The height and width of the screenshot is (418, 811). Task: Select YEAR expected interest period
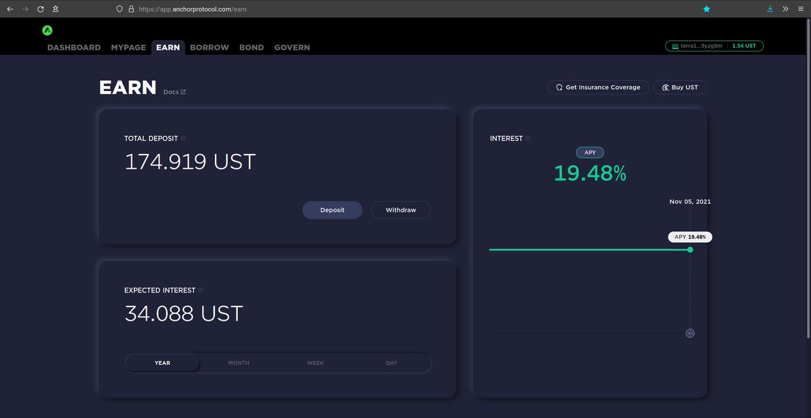(x=162, y=363)
